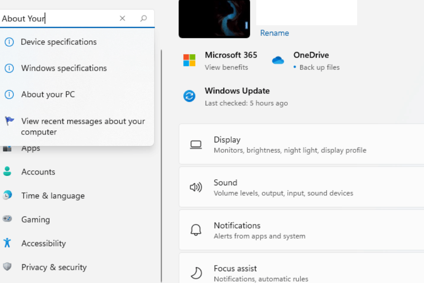Select the Gaming controller icon
This screenshot has width=424, height=283.
point(8,219)
